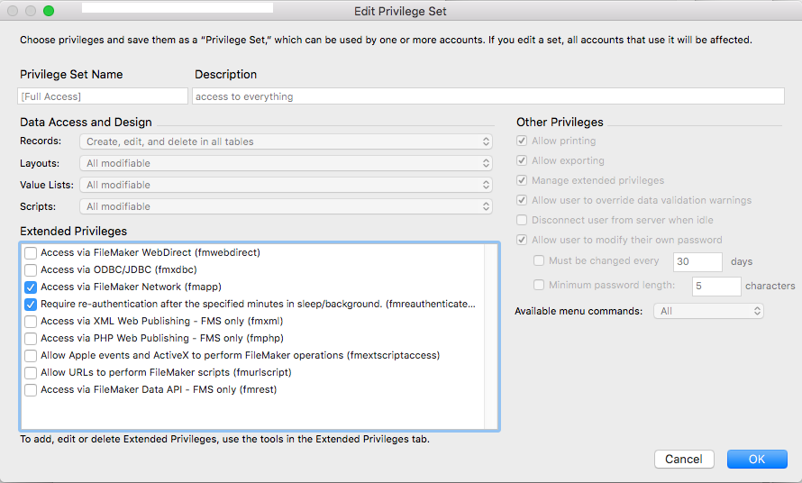Check Access via ODBC/JDBC (fmxdbc)
The width and height of the screenshot is (802, 483).
pos(31,269)
